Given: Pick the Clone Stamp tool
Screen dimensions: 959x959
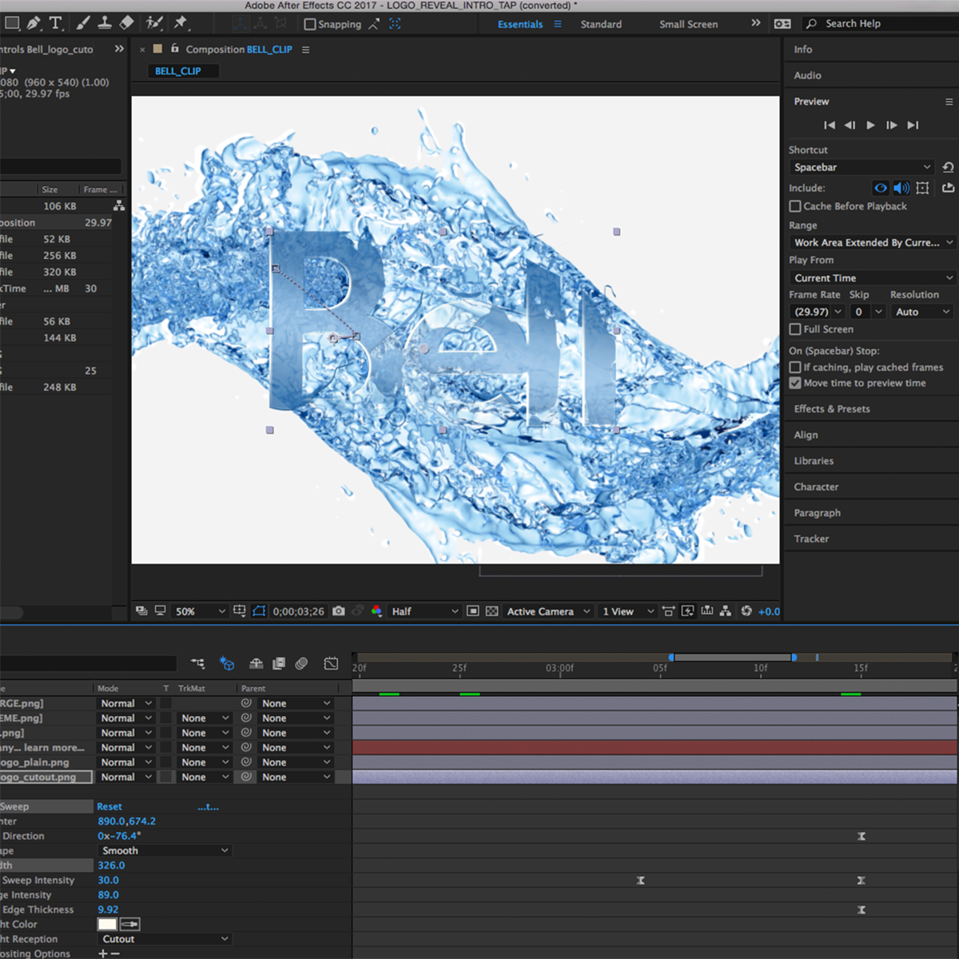Looking at the screenshot, I should coord(105,23).
